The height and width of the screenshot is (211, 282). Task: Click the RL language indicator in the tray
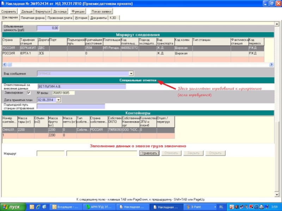click(x=221, y=207)
